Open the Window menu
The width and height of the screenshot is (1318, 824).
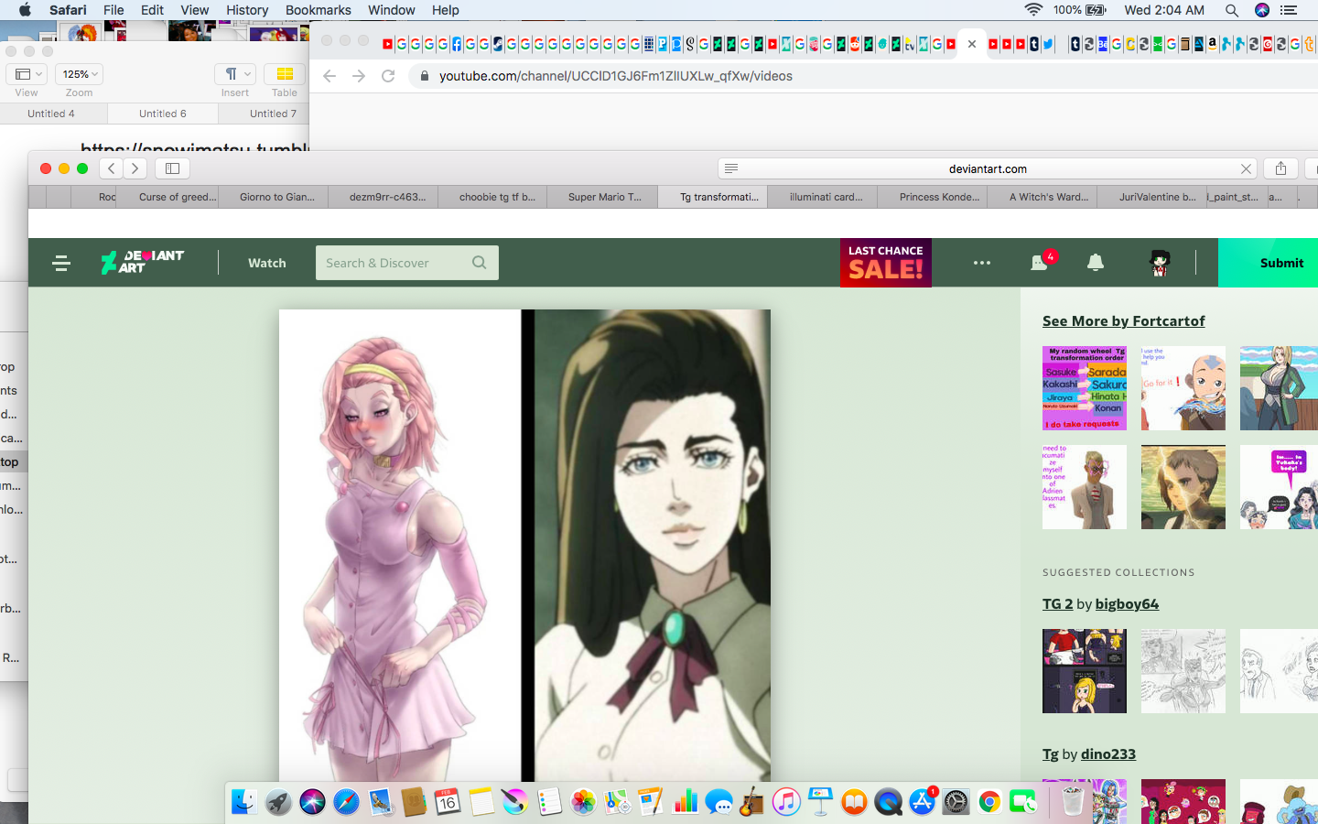tap(392, 10)
